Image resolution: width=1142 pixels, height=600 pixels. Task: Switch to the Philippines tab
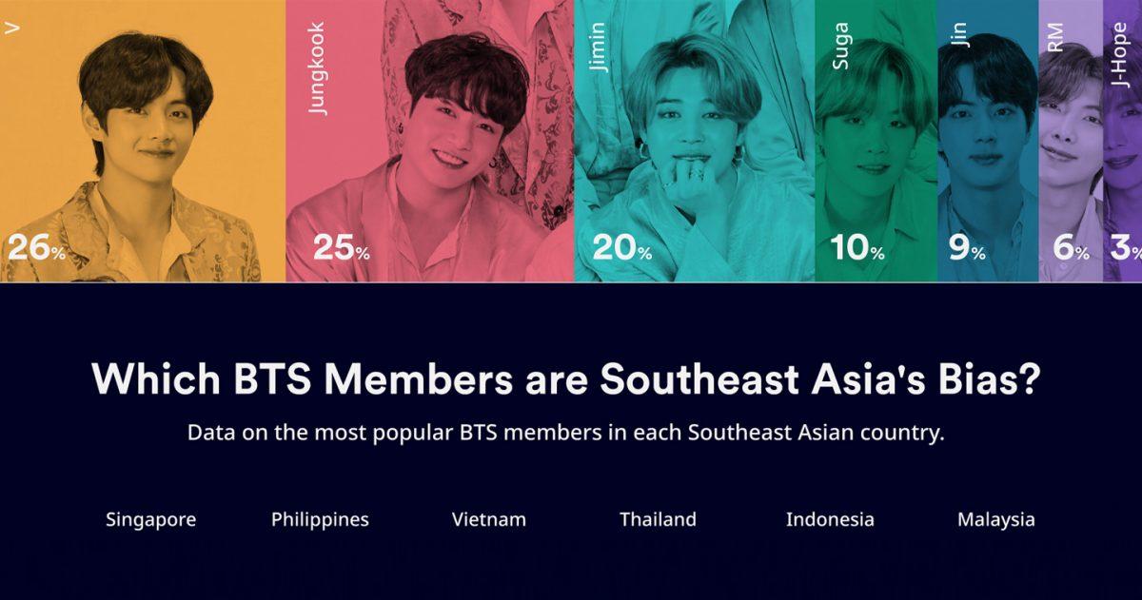(320, 520)
